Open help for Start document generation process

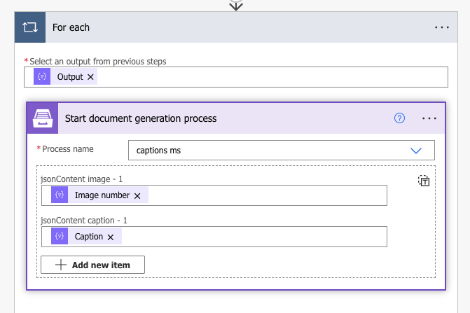click(x=399, y=118)
